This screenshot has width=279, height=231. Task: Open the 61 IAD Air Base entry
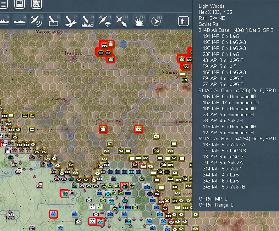click(237, 91)
